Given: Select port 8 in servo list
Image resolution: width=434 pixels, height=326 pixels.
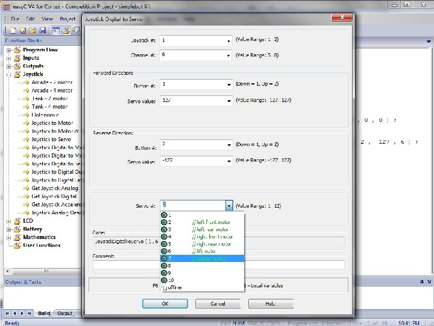Looking at the screenshot, I should click(203, 266).
